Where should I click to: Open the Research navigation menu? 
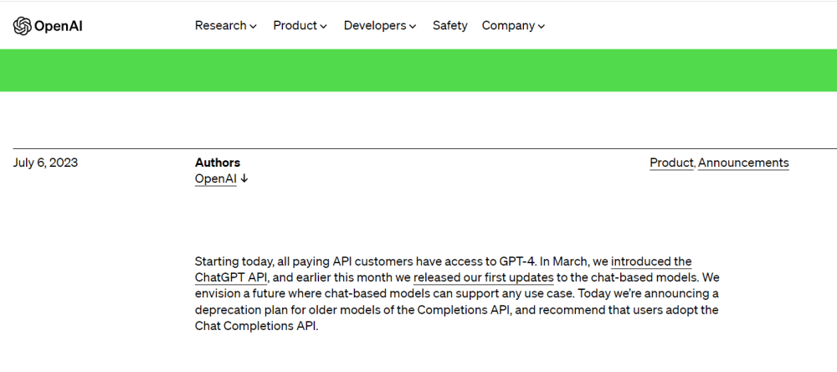pyautogui.click(x=221, y=26)
